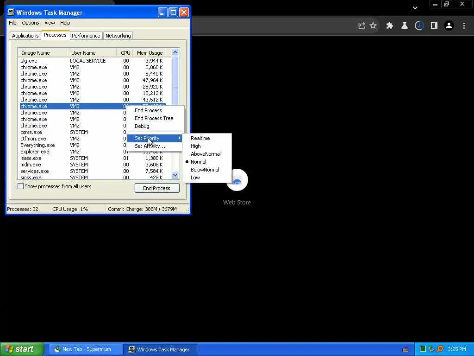Set priority to Realtime
This screenshot has height=356, width=474.
click(x=207, y=138)
